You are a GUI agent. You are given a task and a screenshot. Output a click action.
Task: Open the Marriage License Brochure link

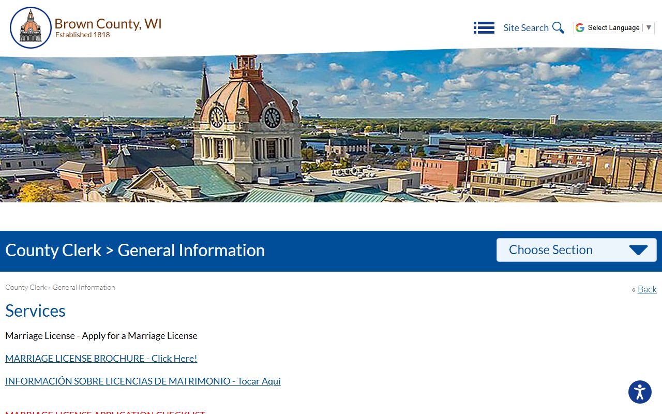101,359
